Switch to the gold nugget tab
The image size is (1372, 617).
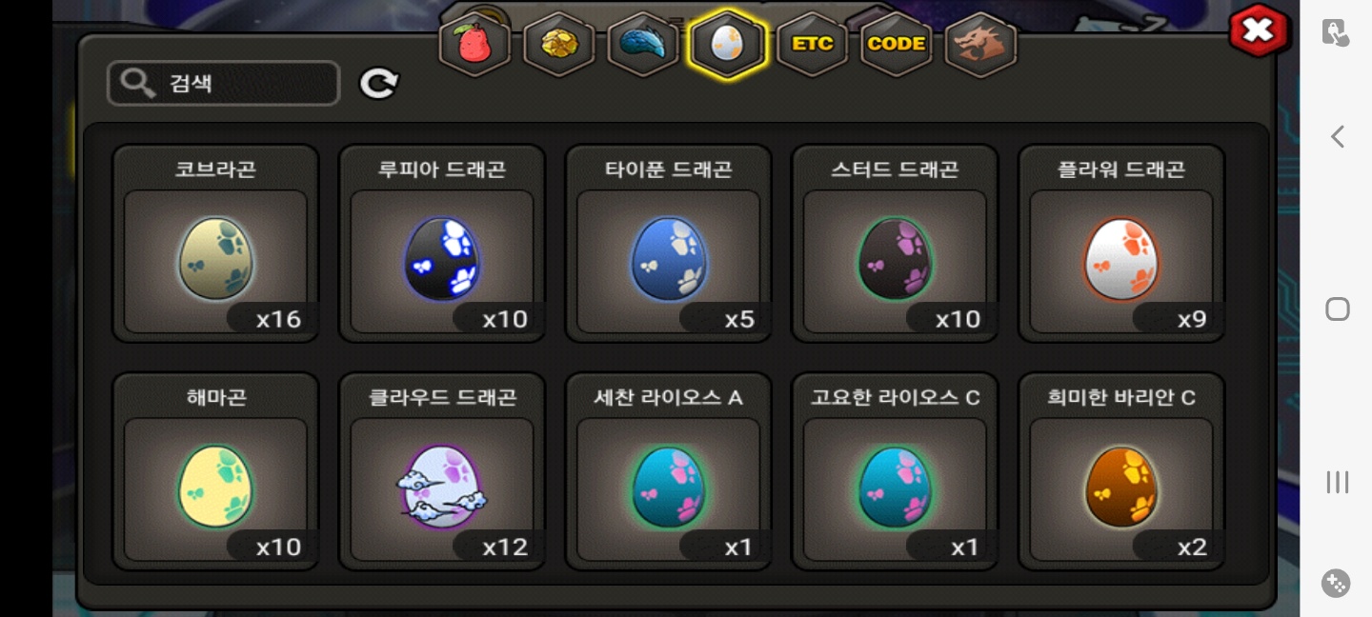click(558, 44)
